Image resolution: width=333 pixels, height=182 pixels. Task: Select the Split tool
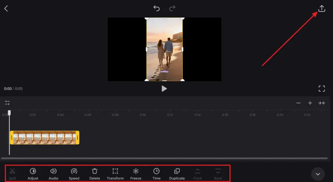point(12,174)
